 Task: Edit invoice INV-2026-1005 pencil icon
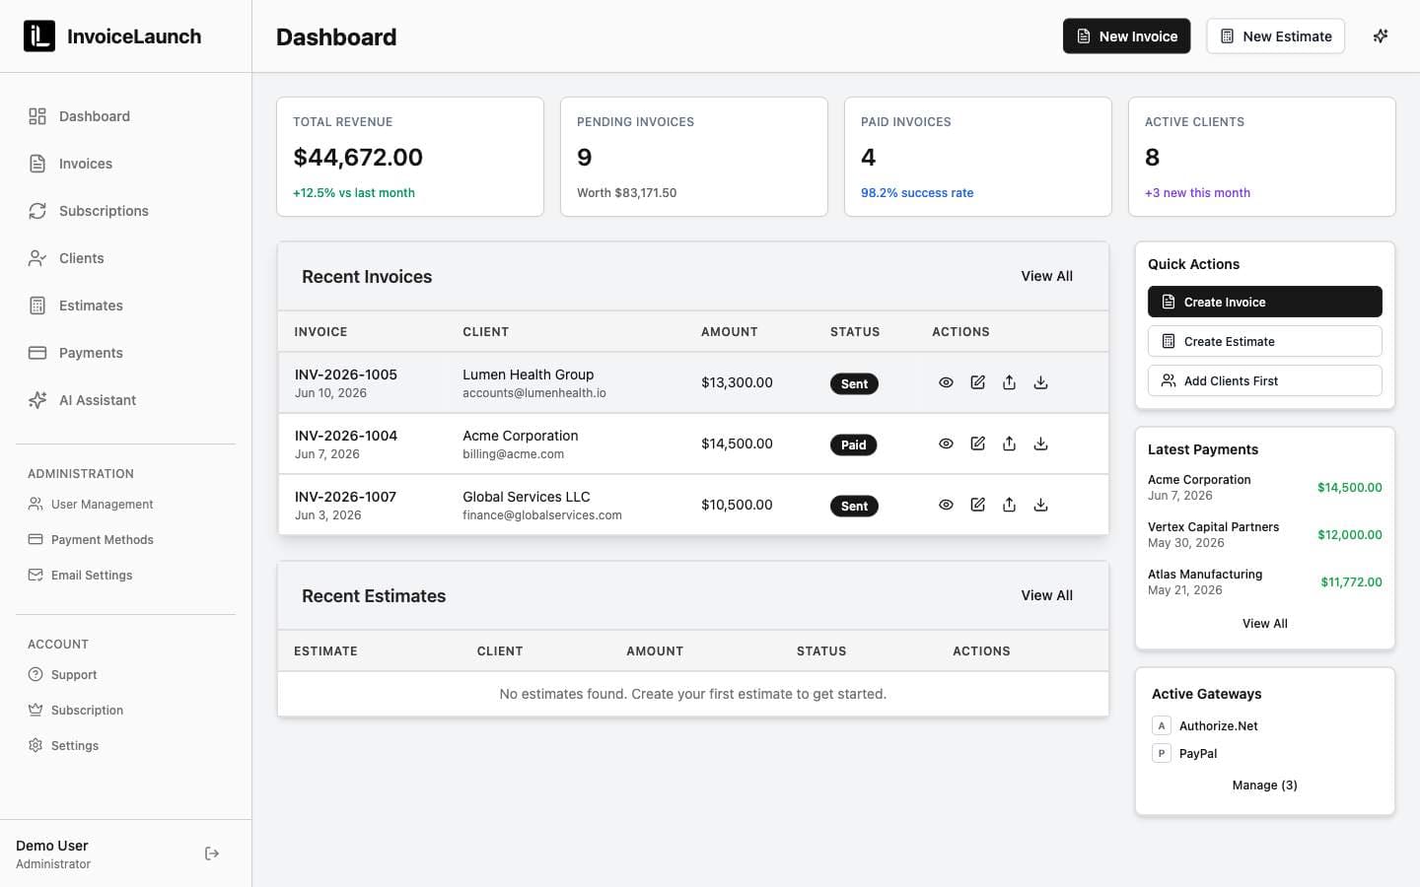977,382
